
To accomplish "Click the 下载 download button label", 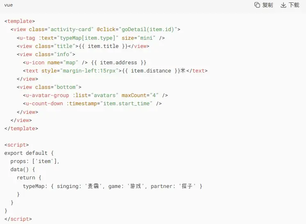I will pos(294,5).
